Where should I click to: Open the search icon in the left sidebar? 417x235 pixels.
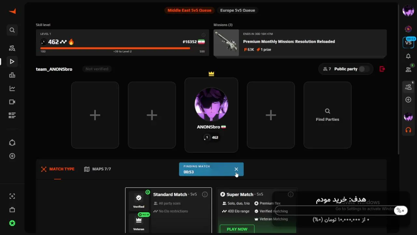point(12,30)
